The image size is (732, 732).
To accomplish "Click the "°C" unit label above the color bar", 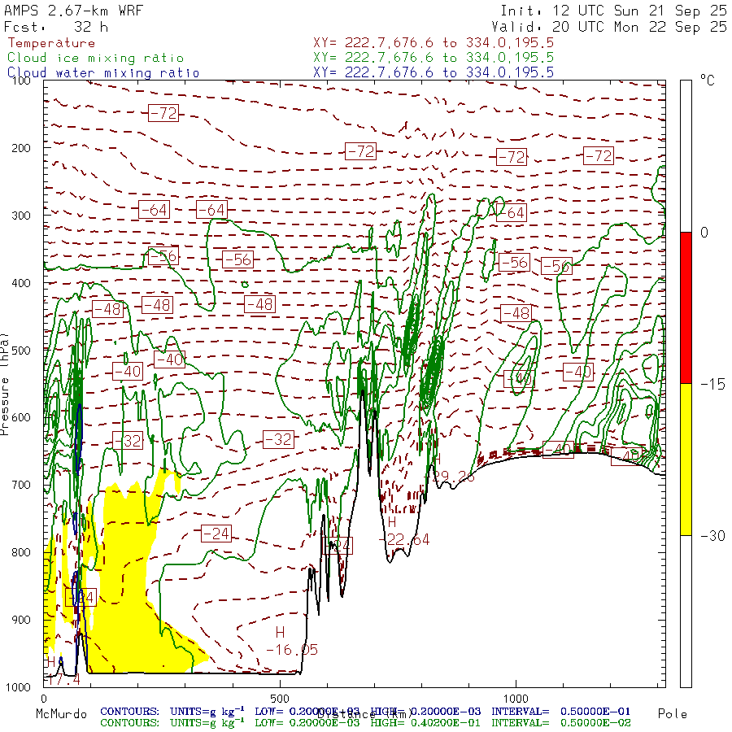I will (708, 81).
